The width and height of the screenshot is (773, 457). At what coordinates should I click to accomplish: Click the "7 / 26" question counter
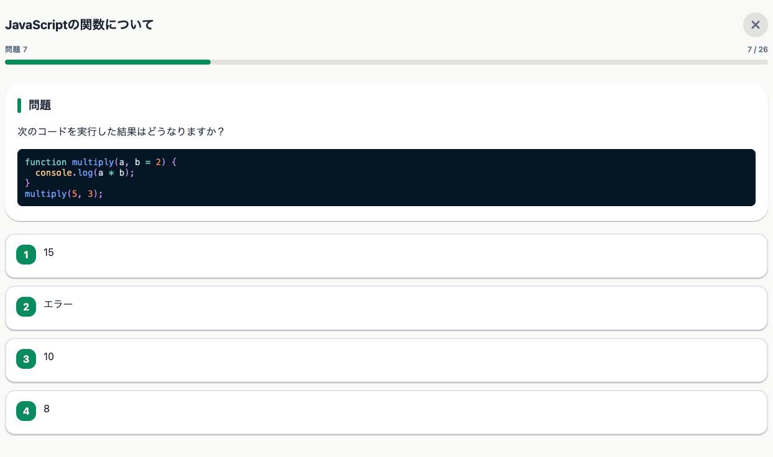coord(757,50)
